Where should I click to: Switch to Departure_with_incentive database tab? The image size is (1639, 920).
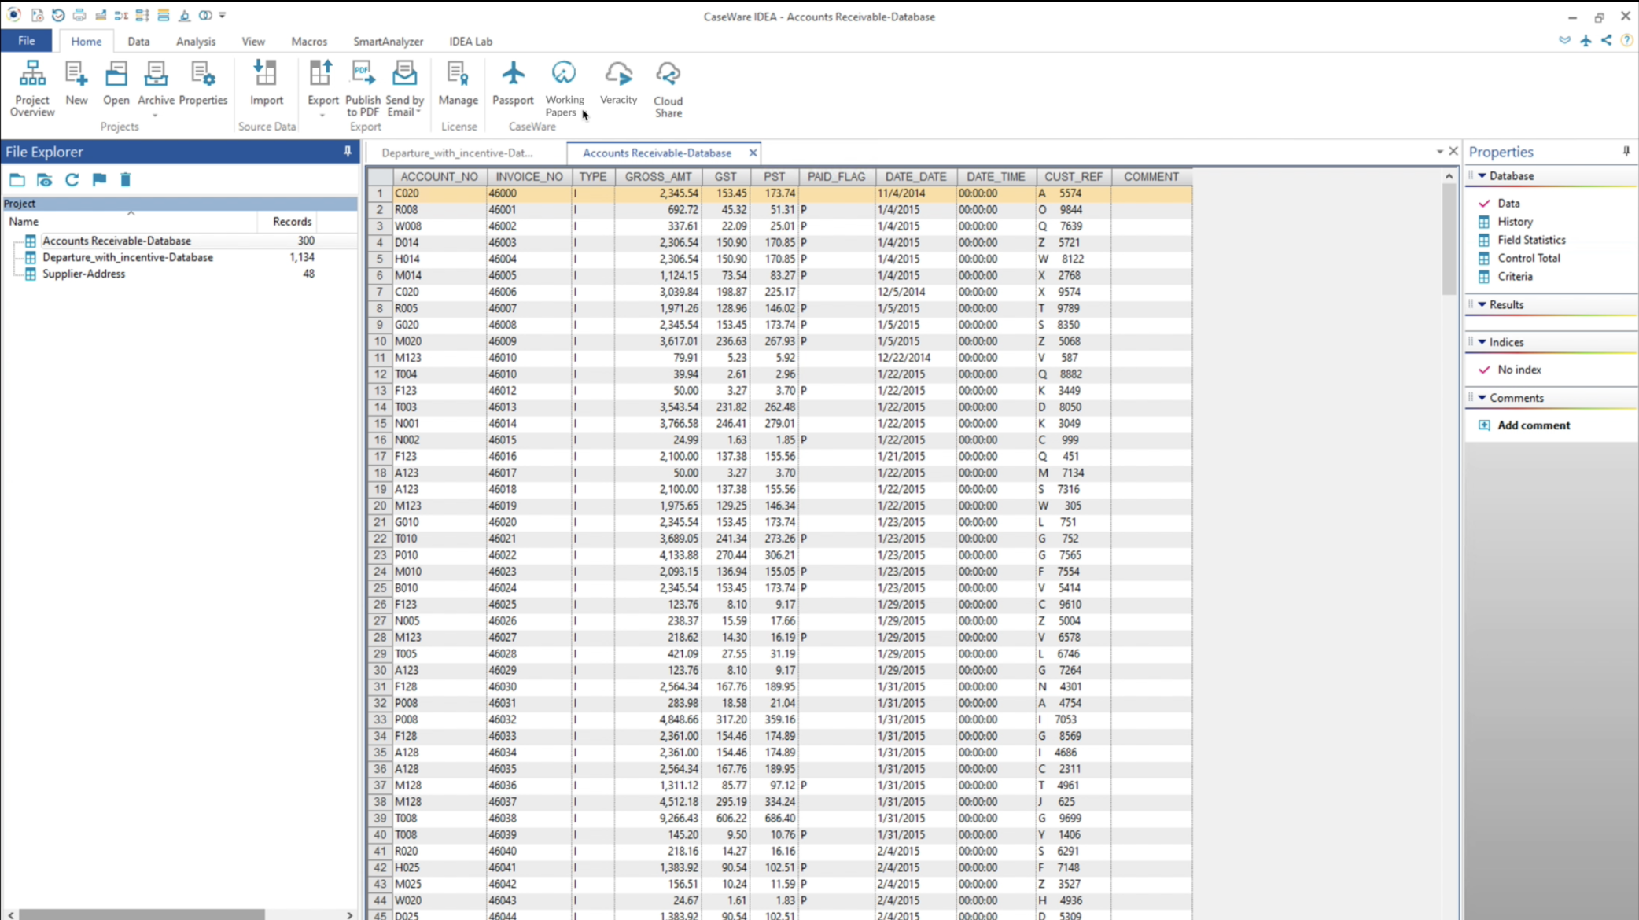click(x=457, y=153)
